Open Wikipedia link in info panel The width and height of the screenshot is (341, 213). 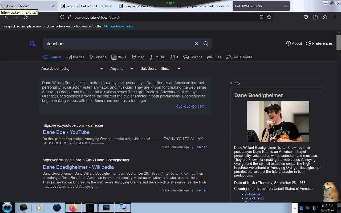pyautogui.click(x=252, y=194)
